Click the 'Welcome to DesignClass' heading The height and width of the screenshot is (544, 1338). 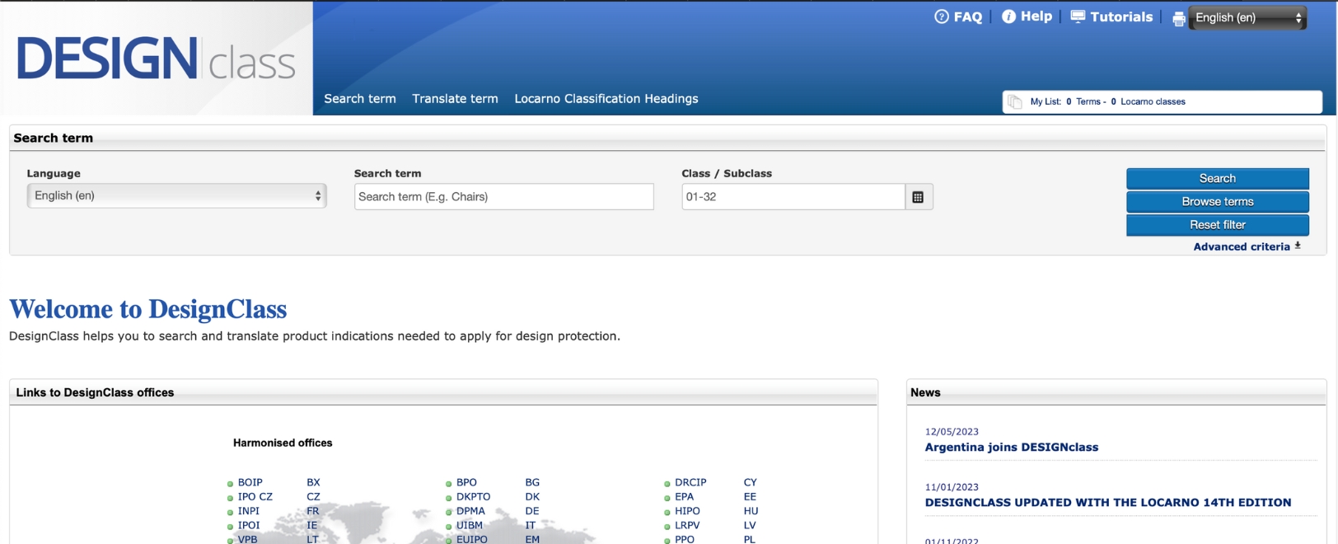tap(148, 309)
